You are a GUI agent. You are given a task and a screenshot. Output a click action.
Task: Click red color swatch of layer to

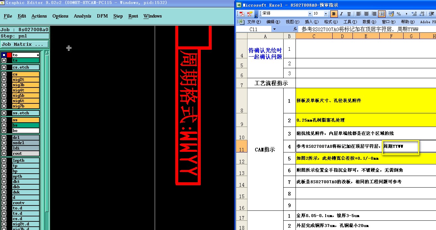(9, 55)
